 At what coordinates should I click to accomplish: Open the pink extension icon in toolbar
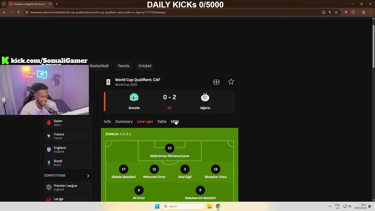[x=346, y=12]
